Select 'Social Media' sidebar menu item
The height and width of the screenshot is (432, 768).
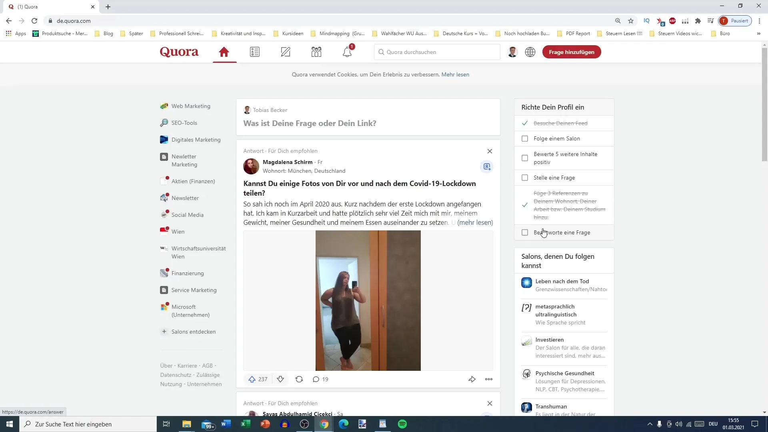pos(188,215)
